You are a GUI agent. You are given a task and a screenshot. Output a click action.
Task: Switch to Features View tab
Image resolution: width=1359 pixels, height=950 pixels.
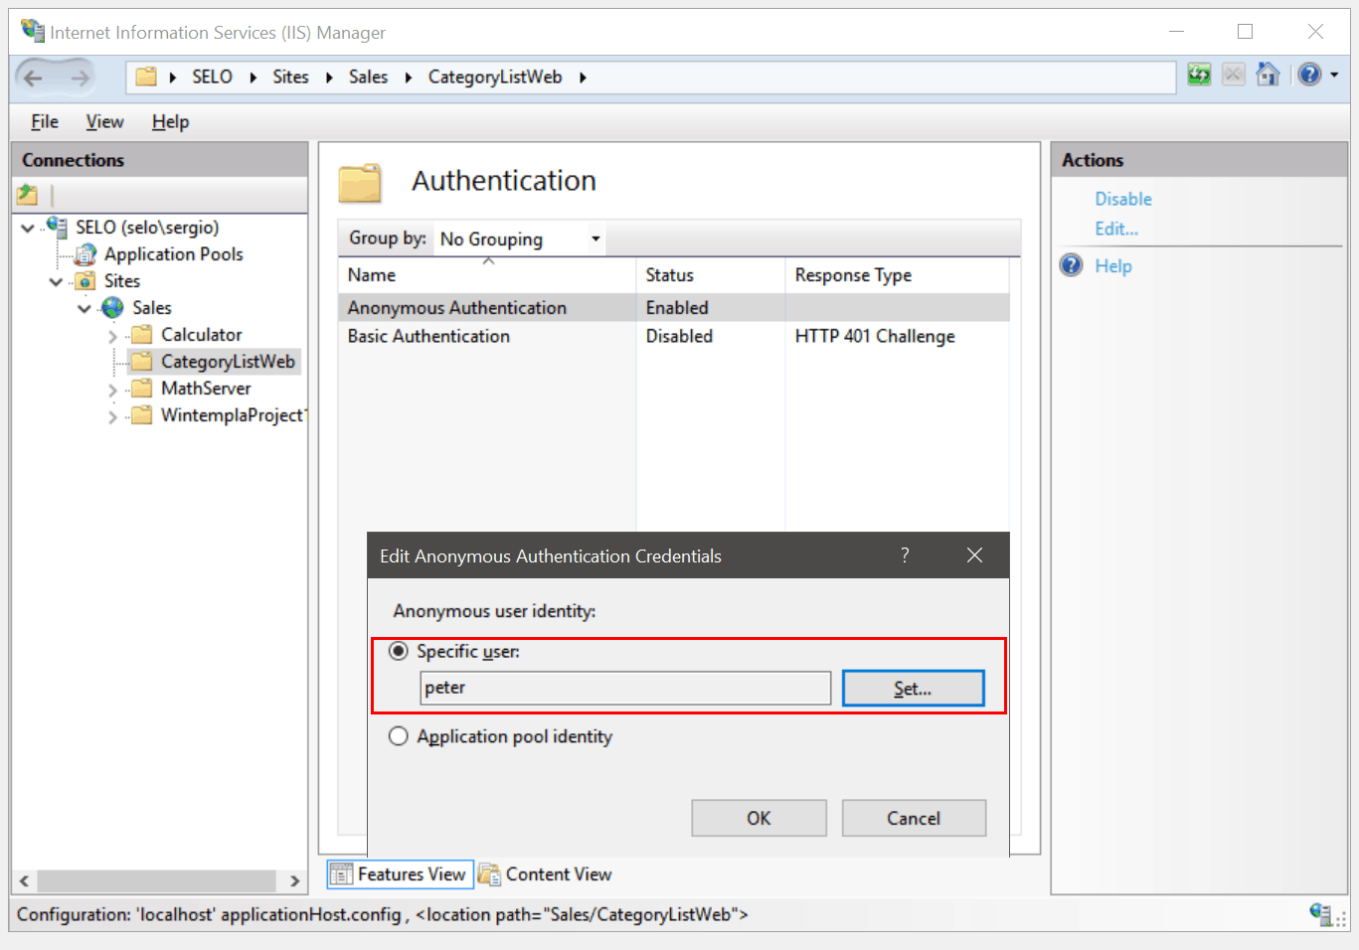(x=400, y=874)
